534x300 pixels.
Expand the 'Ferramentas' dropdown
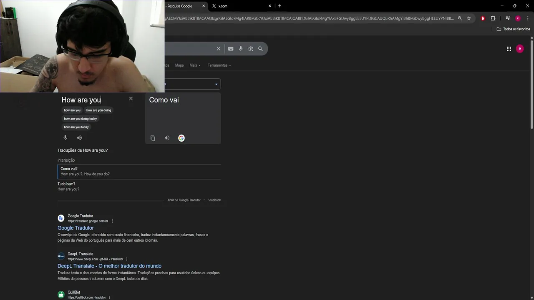click(219, 65)
